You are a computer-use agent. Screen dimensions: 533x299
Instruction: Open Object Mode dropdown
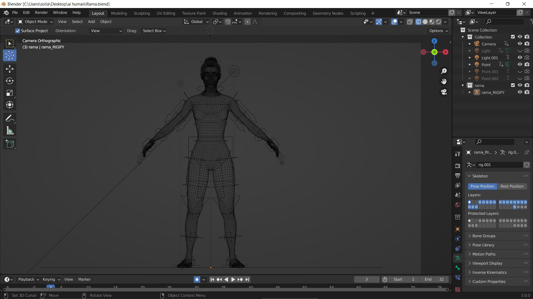pyautogui.click(x=35, y=22)
